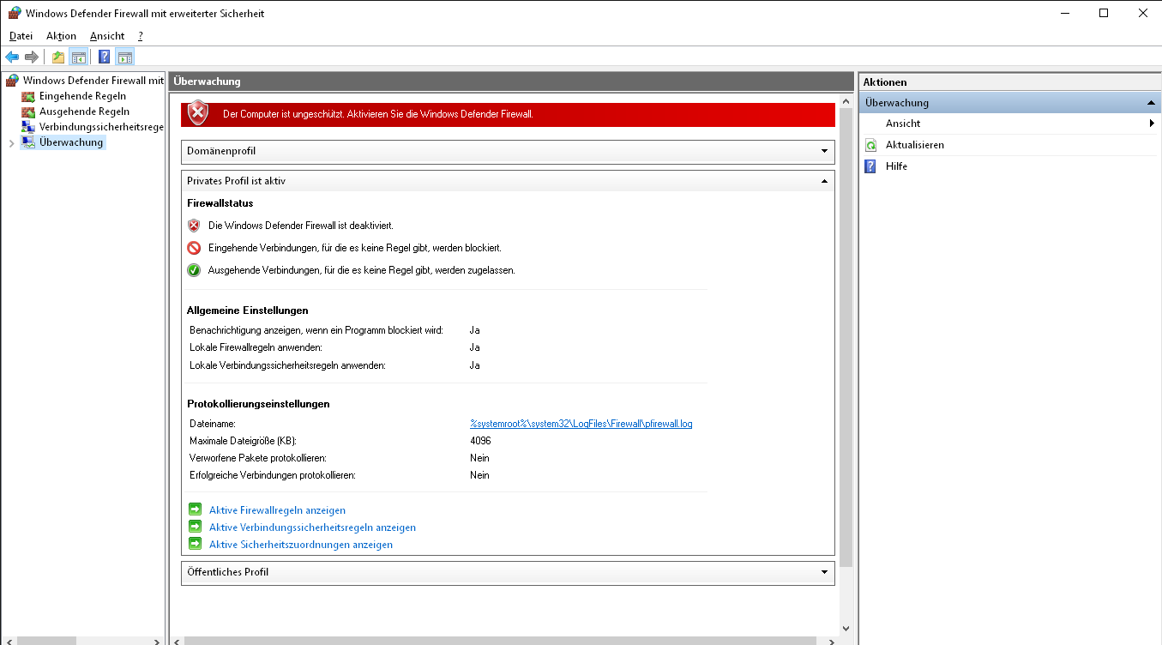The image size is (1162, 645).
Task: Open the ? help menu
Action: click(141, 36)
